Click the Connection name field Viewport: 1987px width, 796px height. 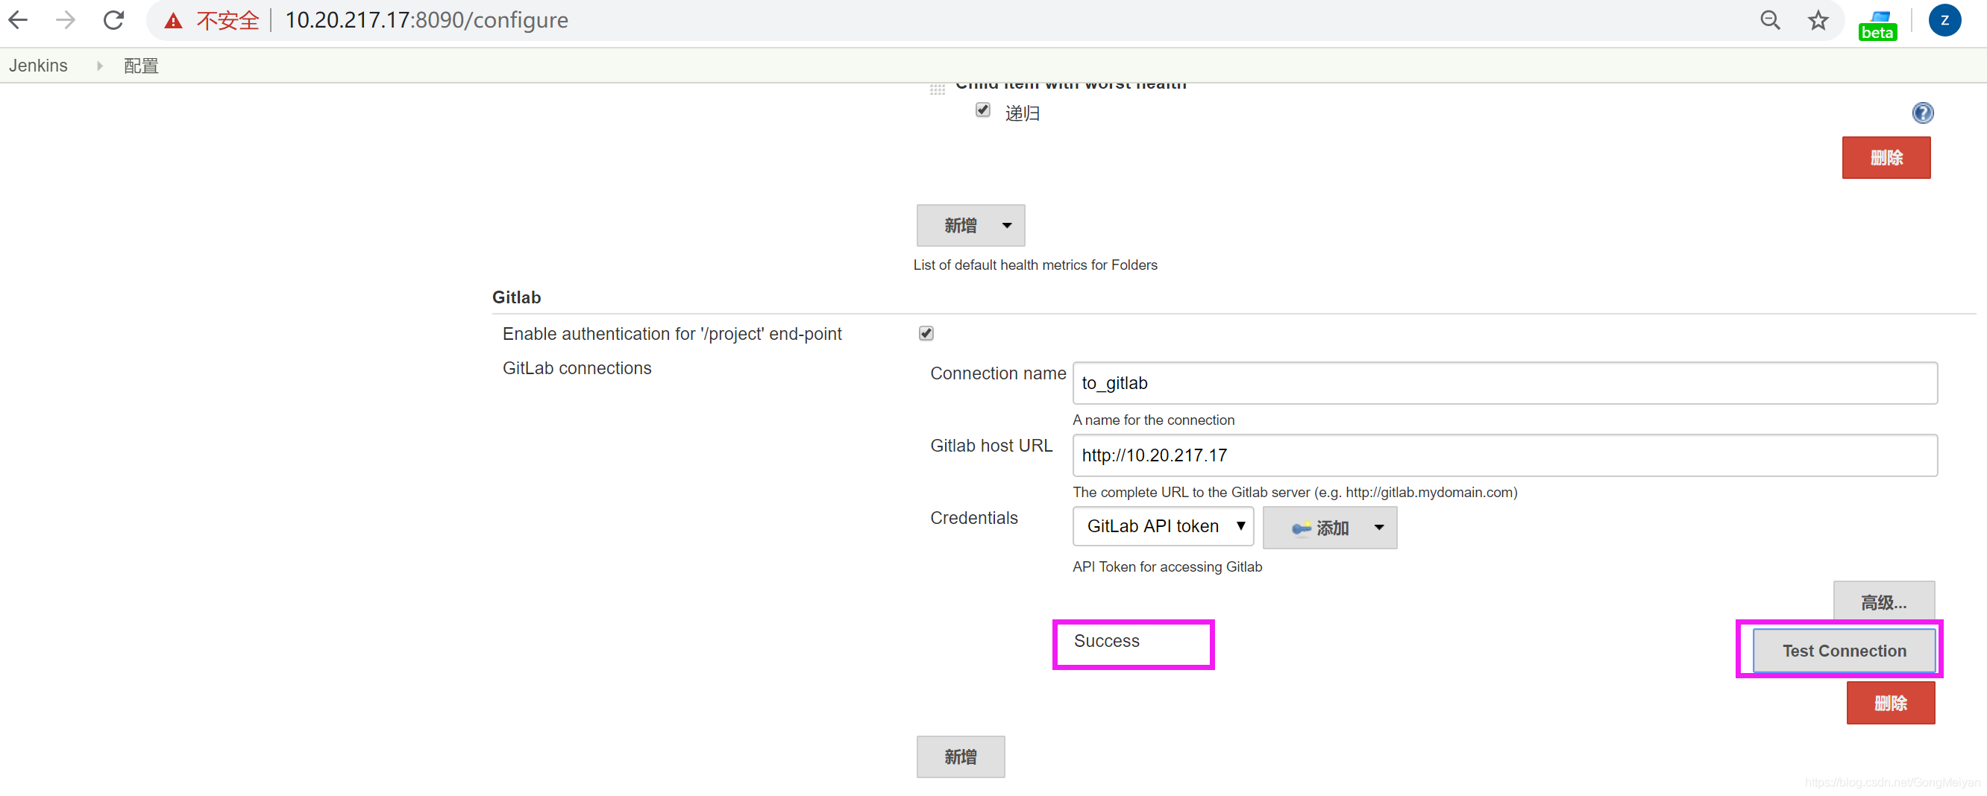[1504, 383]
